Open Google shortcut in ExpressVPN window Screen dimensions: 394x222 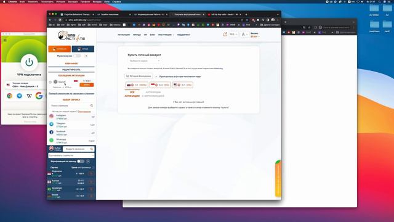point(39,96)
